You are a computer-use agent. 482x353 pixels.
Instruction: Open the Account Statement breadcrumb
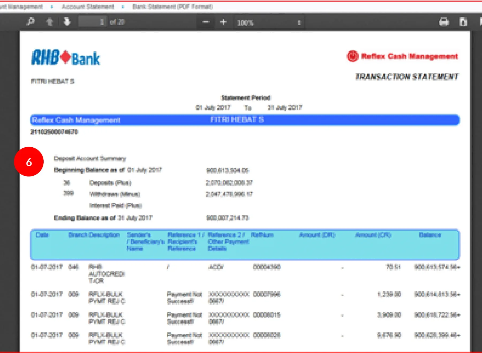point(88,7)
